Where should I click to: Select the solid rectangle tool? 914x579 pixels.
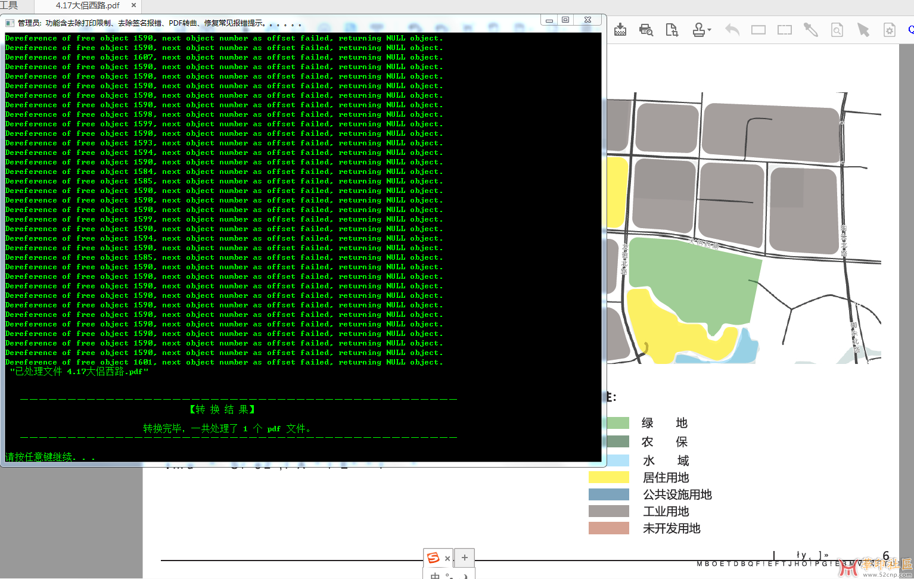pyautogui.click(x=758, y=30)
